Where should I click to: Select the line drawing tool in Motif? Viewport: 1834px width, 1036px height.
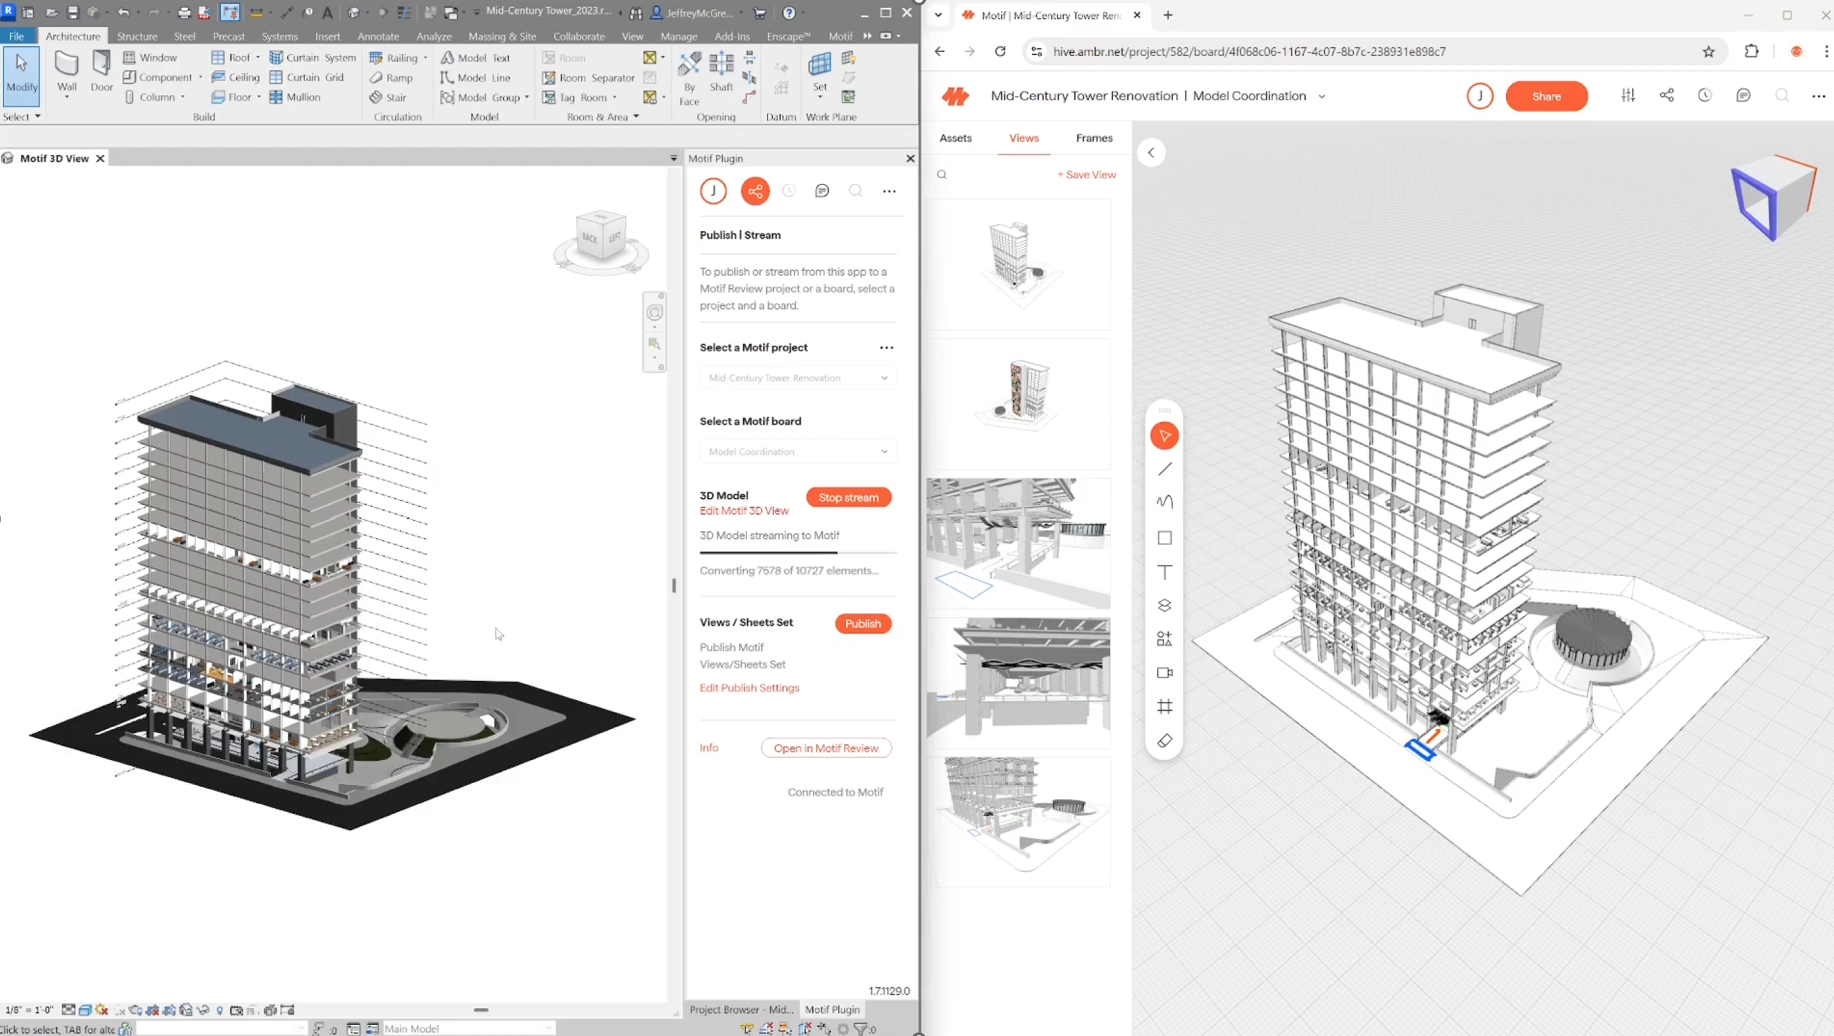1165,469
